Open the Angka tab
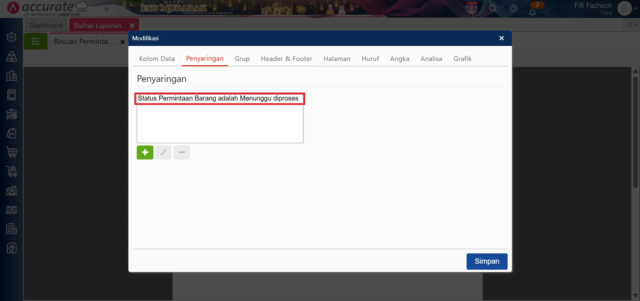 click(400, 59)
